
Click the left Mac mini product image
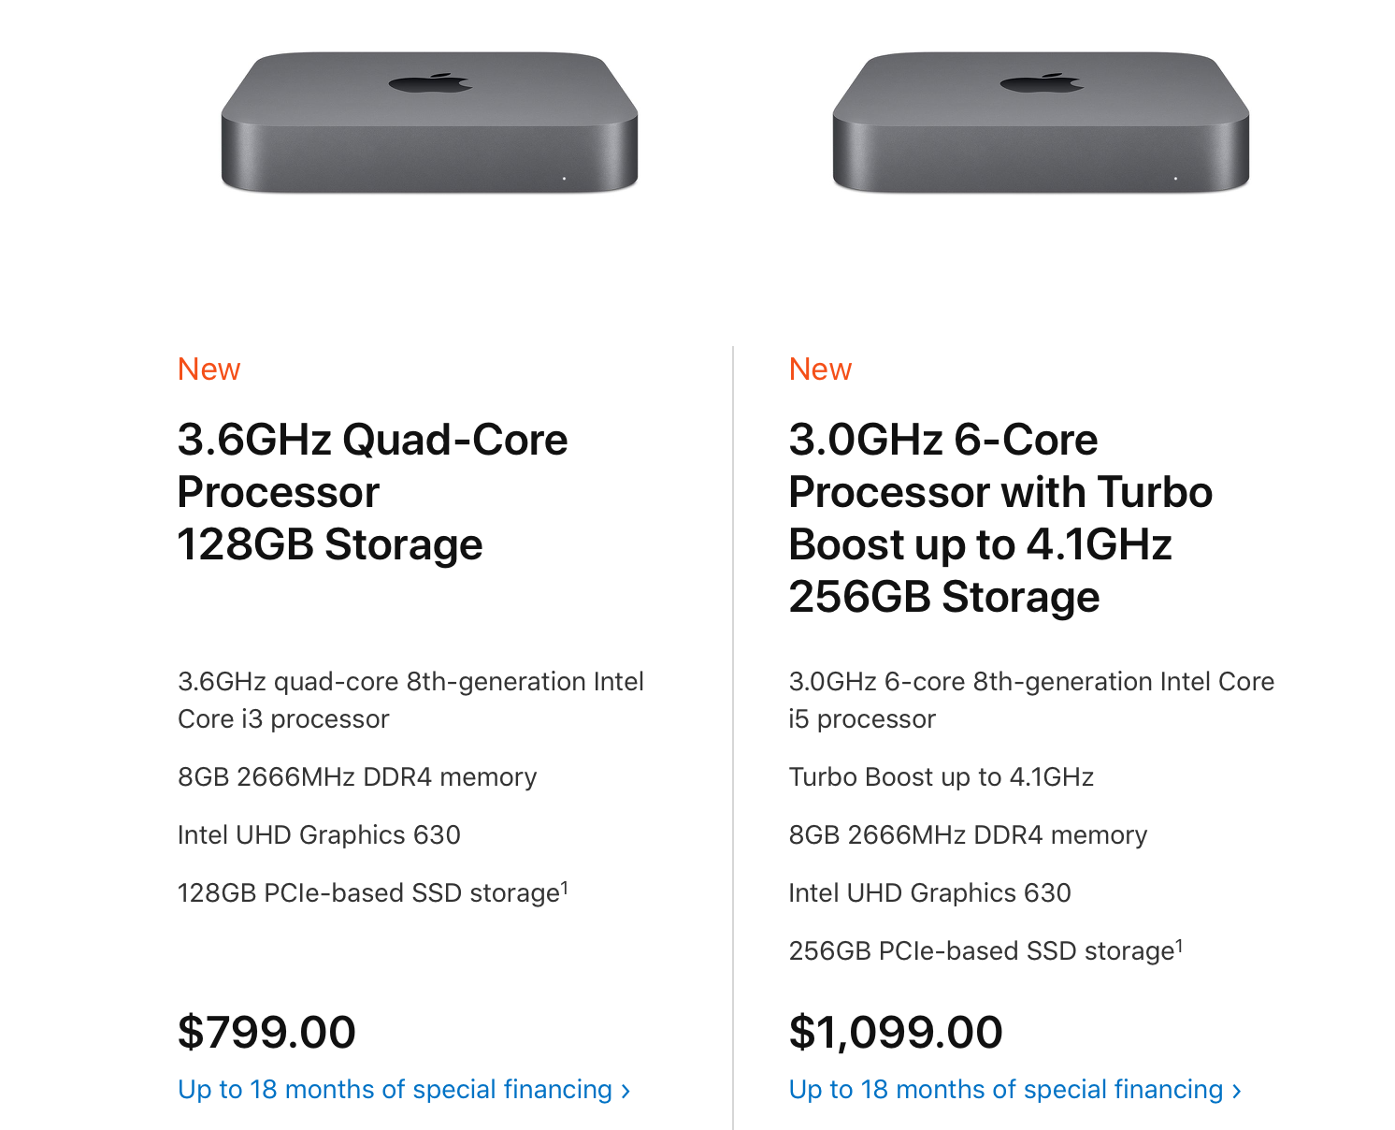429,123
